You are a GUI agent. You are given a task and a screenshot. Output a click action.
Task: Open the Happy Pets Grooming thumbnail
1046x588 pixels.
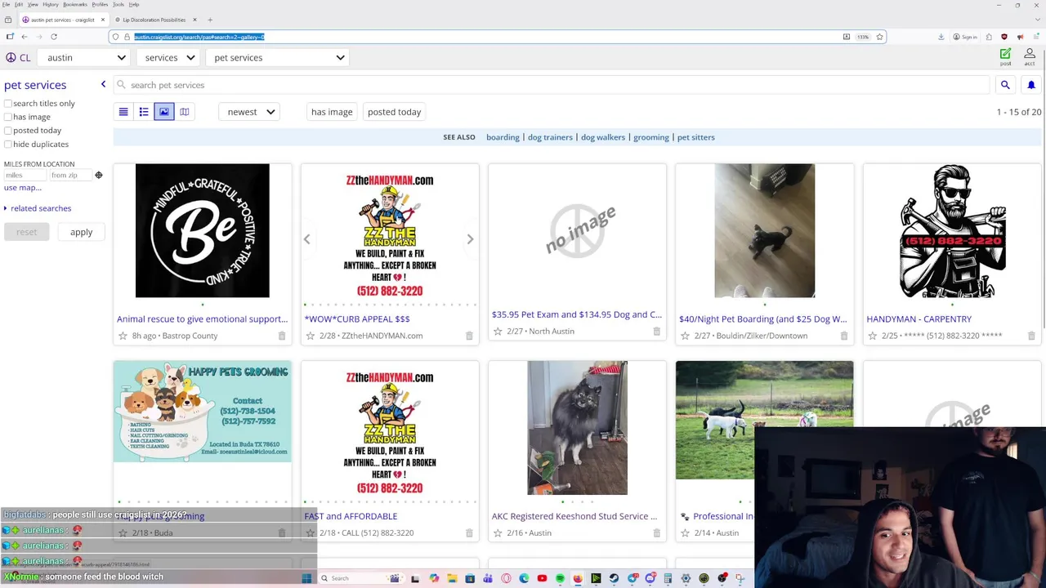point(203,412)
